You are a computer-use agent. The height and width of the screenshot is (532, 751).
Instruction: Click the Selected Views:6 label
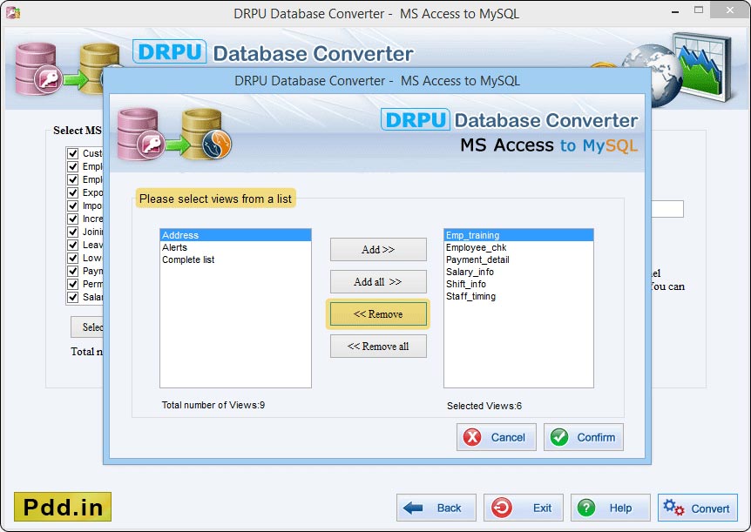484,406
